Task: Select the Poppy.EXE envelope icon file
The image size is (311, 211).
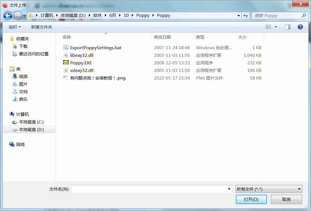Action: point(77,63)
